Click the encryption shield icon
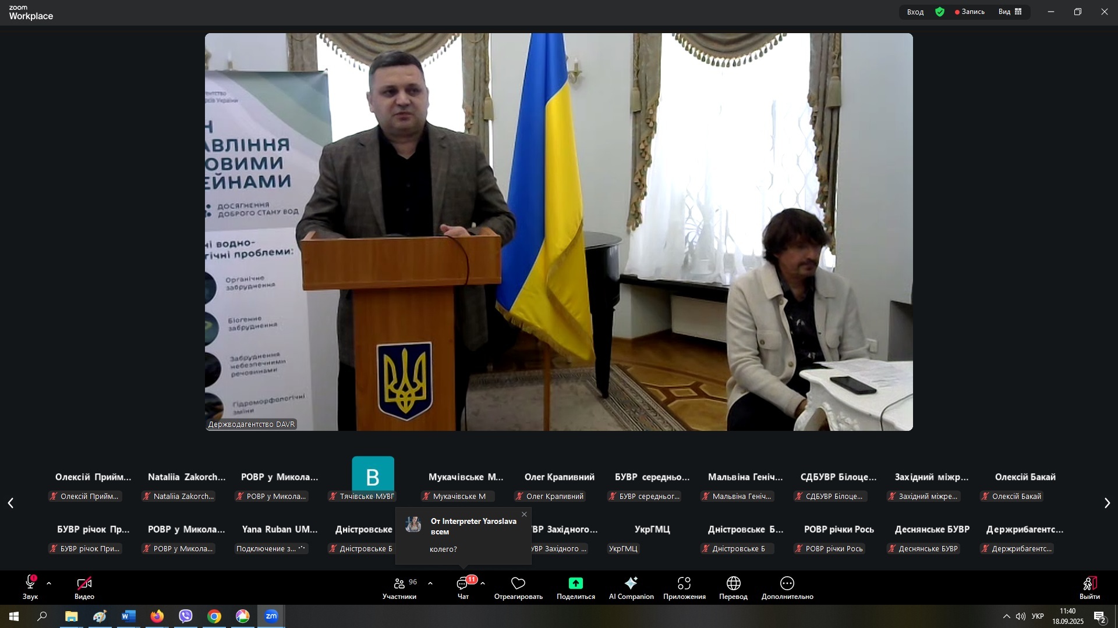 (940, 12)
